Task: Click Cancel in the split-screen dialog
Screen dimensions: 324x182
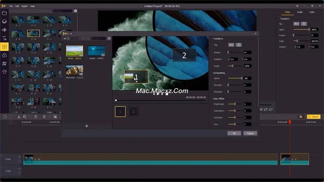Action: pos(250,133)
